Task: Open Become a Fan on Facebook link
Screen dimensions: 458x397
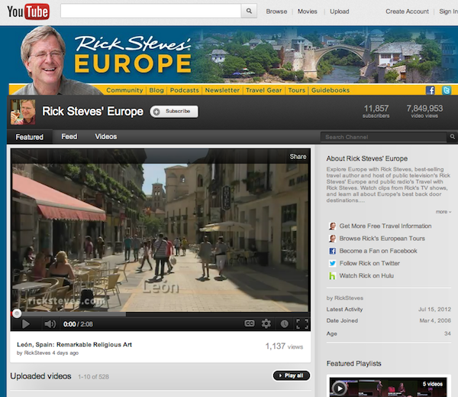Action: [379, 251]
